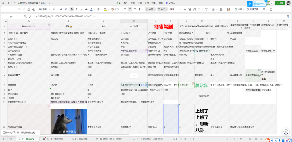The height and width of the screenshot is (142, 292).
Task: Click the vertical alignment icon
Action: (140, 9)
